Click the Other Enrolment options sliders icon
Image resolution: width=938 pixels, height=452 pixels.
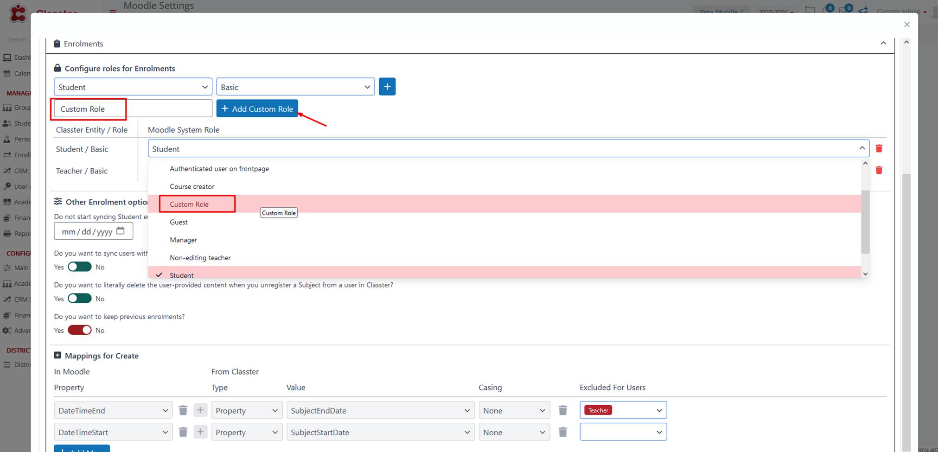(58, 201)
